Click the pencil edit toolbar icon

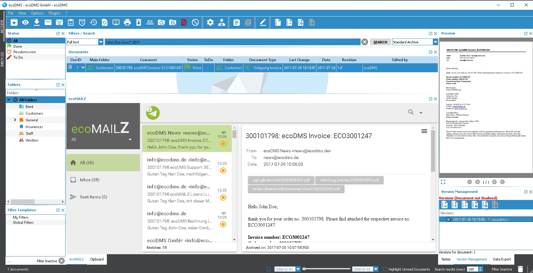point(263,22)
